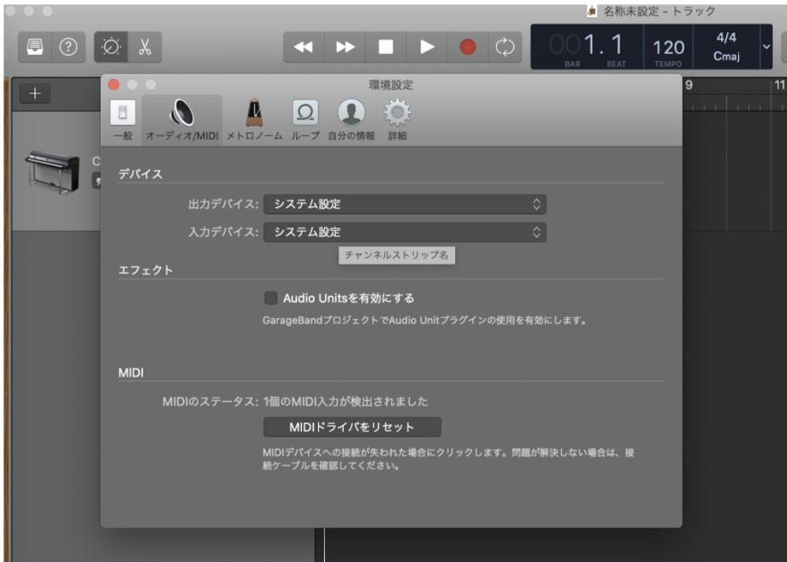Image resolution: width=787 pixels, height=562 pixels.
Task: Click bar 9 on the timeline ruler
Action: [689, 85]
